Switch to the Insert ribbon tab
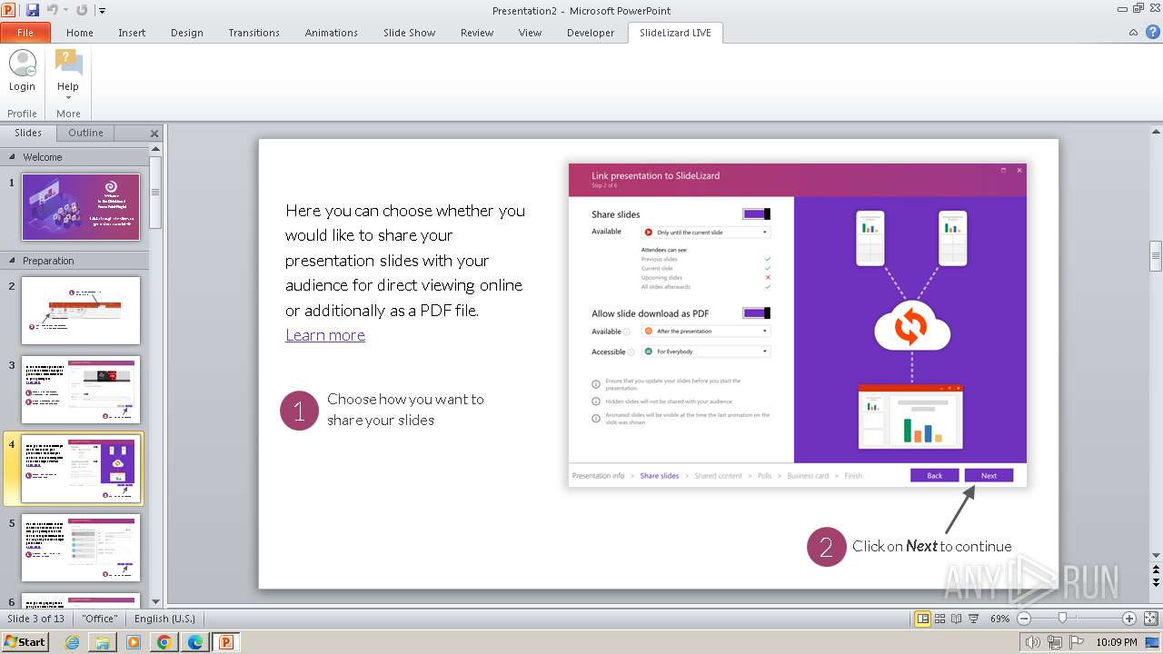Screen dimensions: 1163x654 (x=132, y=33)
